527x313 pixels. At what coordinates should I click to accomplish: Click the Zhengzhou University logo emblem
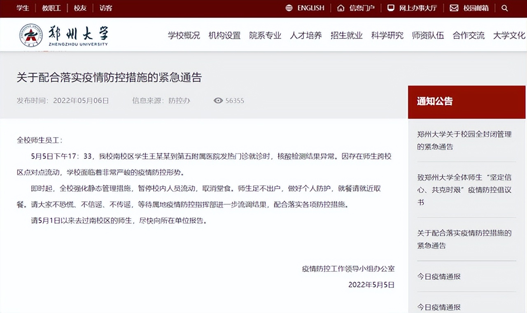pyautogui.click(x=31, y=35)
